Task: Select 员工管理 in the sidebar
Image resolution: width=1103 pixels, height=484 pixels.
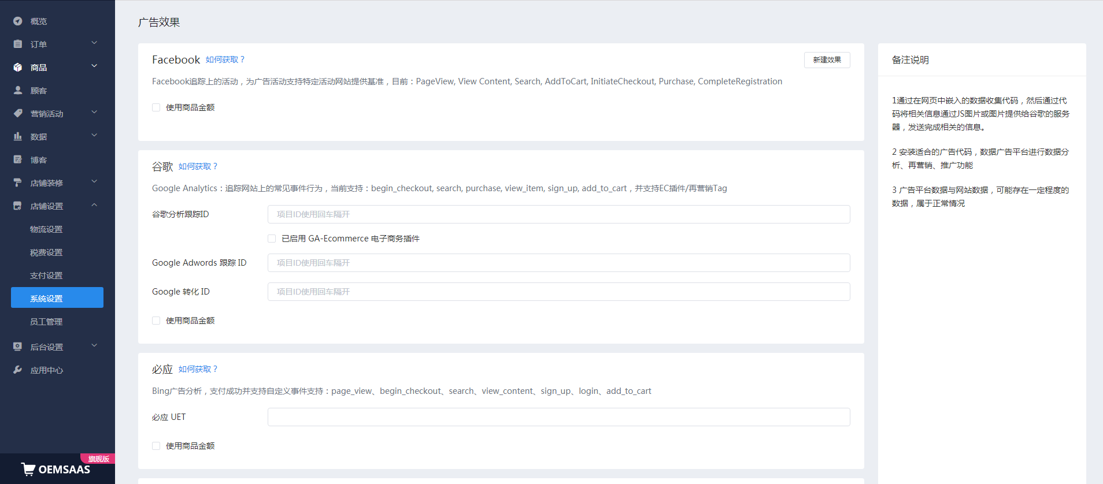Action: tap(46, 322)
